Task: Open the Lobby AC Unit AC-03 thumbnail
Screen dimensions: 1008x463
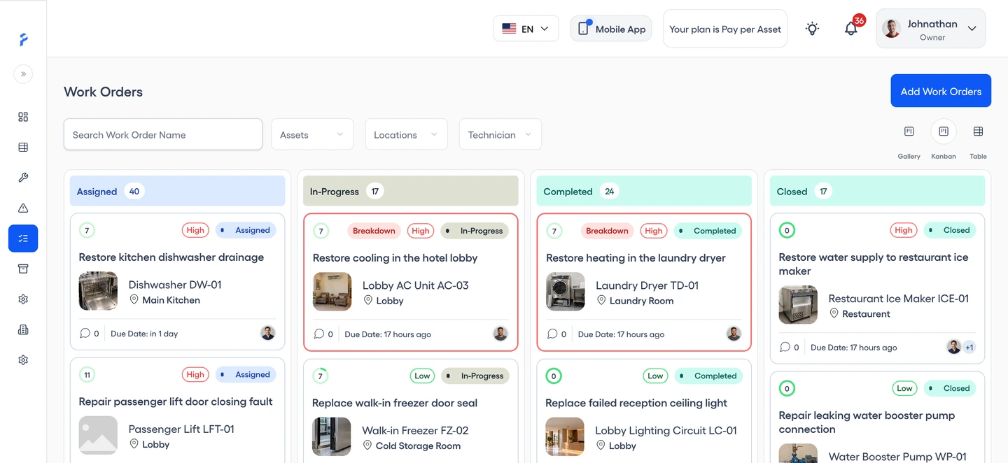Action: point(332,292)
